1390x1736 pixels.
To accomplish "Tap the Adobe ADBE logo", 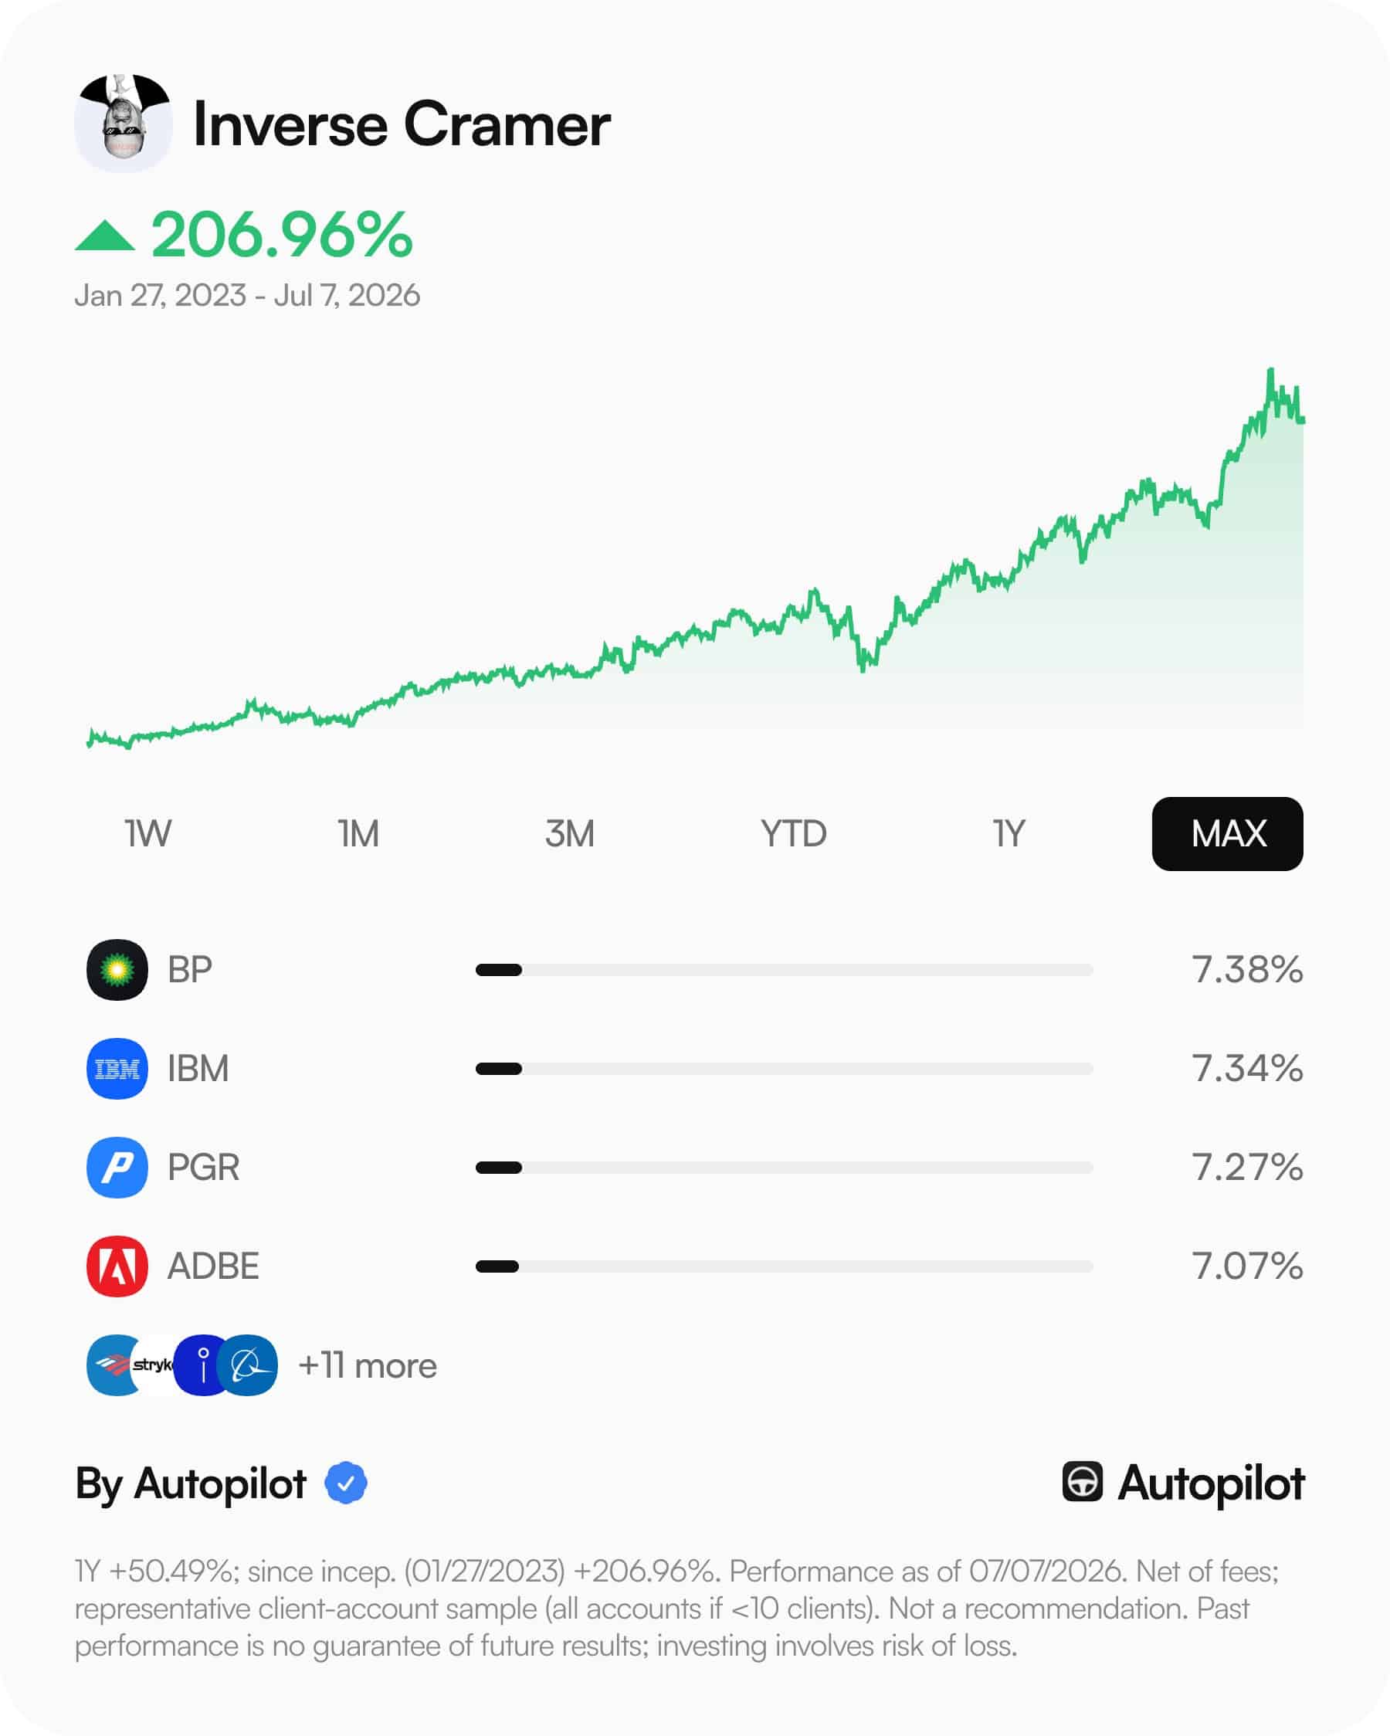I will click(x=117, y=1266).
